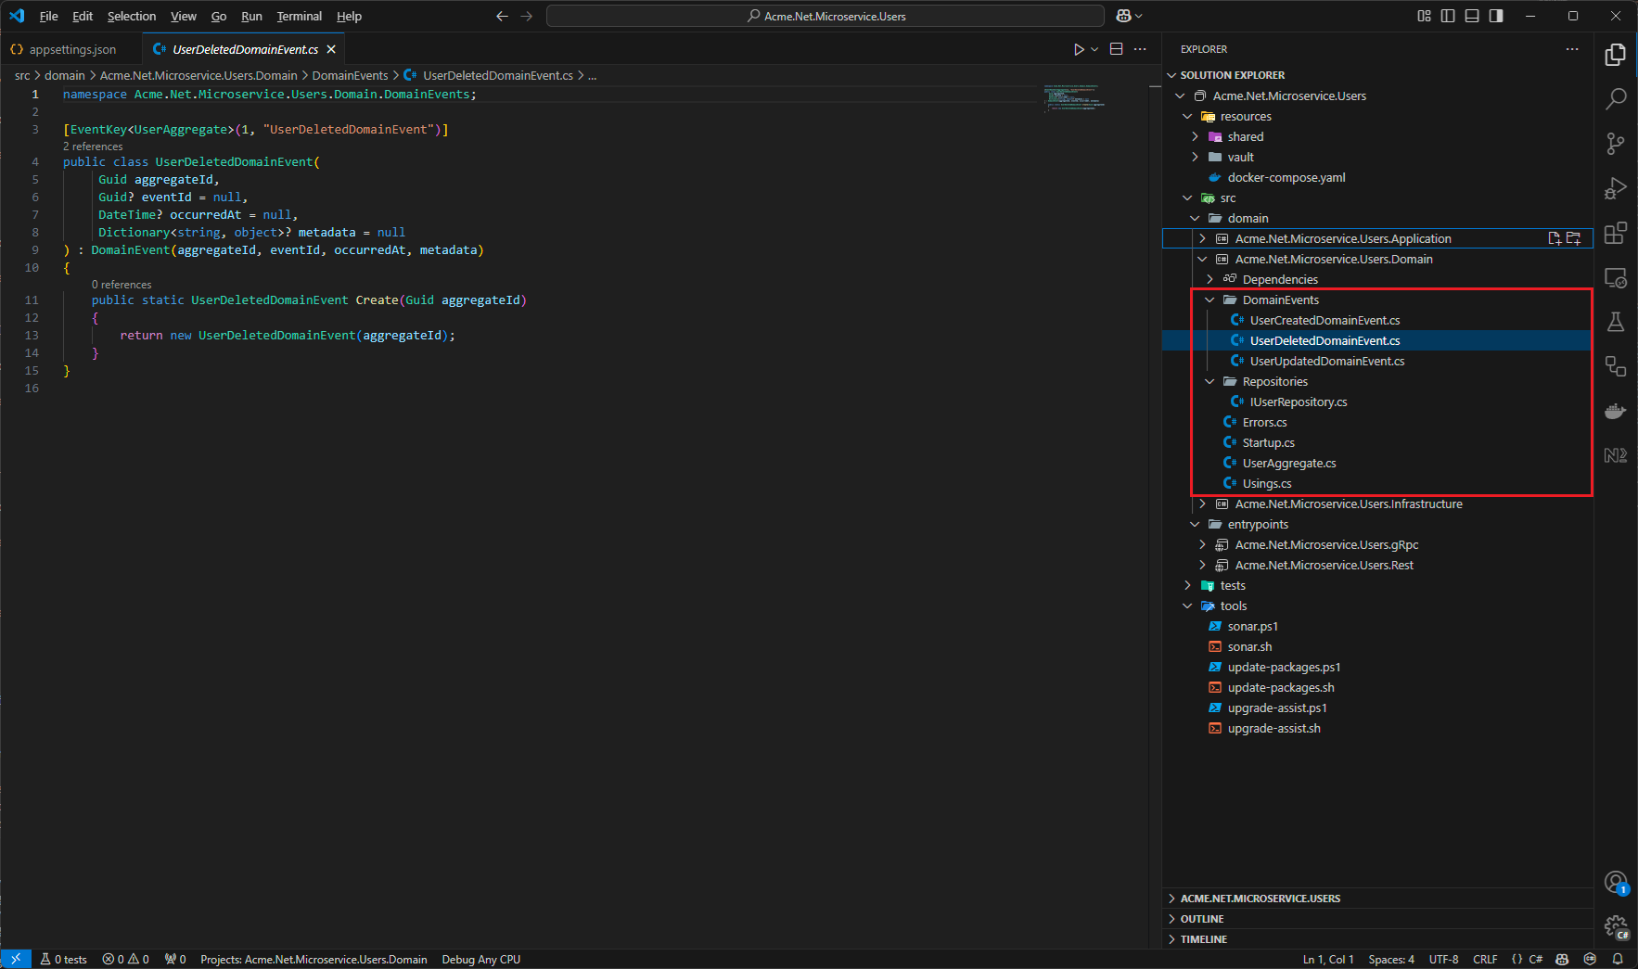Click New Folder icon on Application project row
Viewport: 1638px width, 969px height.
(x=1574, y=238)
